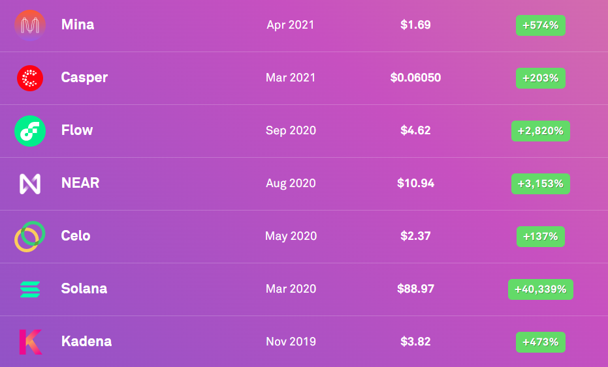Screen dimensions: 608x367
Task: Open the Flow asset name link
Action: (x=77, y=130)
